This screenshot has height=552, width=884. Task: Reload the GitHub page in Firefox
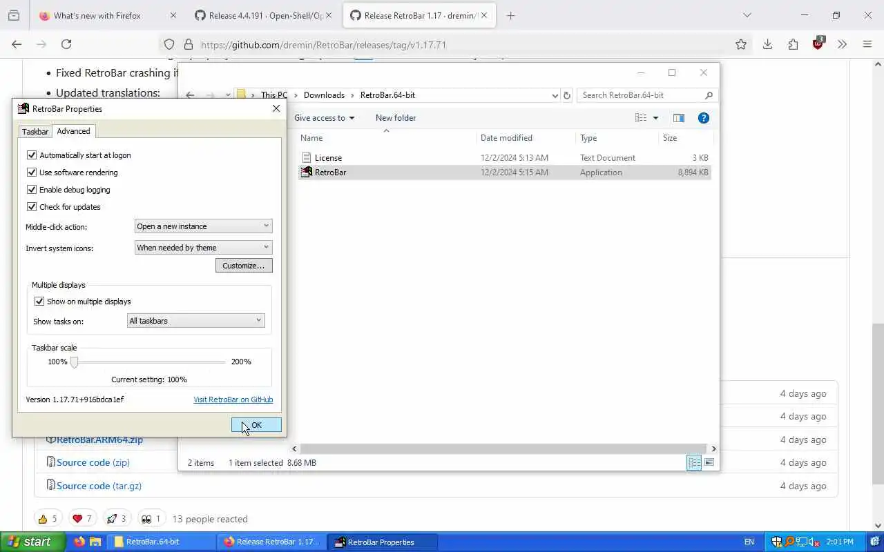(66, 44)
